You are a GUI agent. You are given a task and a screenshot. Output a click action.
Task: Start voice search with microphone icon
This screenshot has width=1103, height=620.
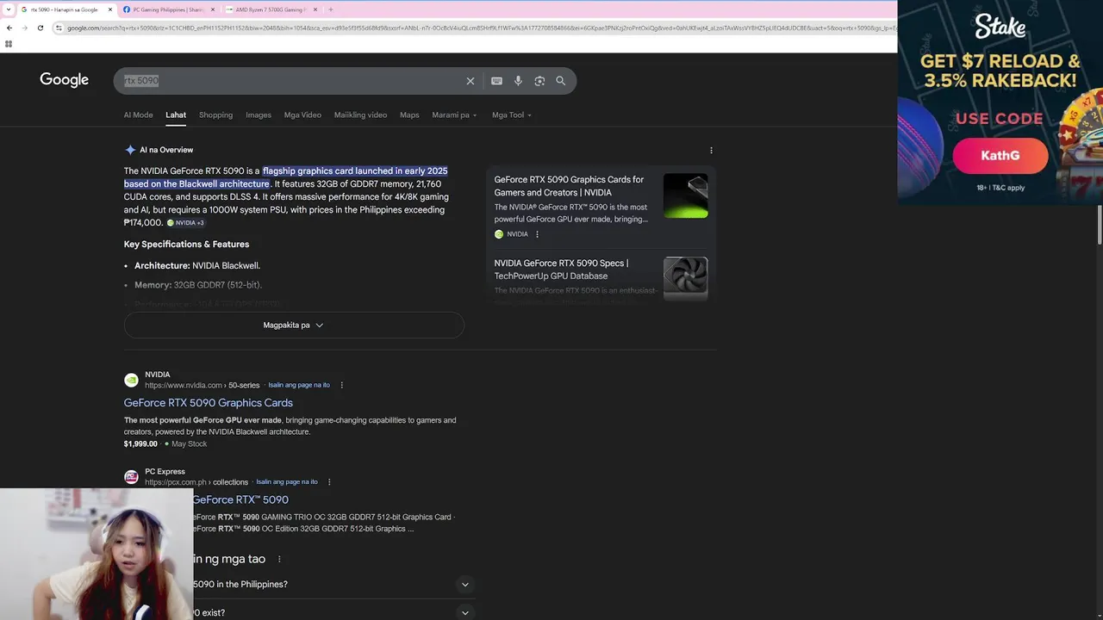click(x=518, y=81)
